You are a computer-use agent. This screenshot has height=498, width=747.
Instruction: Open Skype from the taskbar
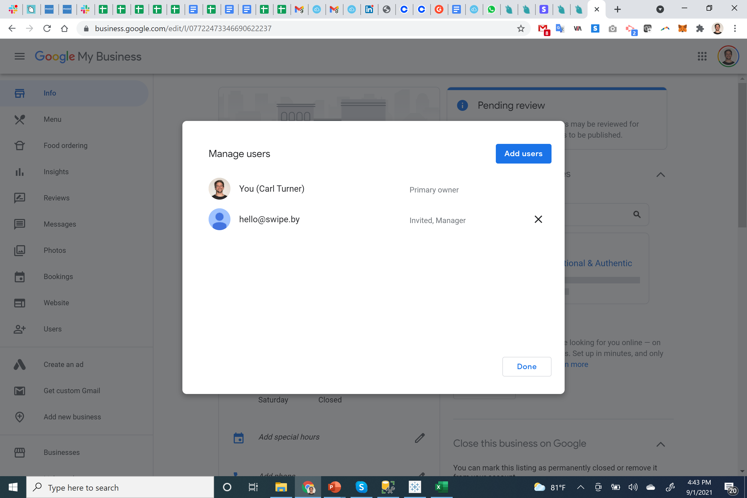point(361,487)
